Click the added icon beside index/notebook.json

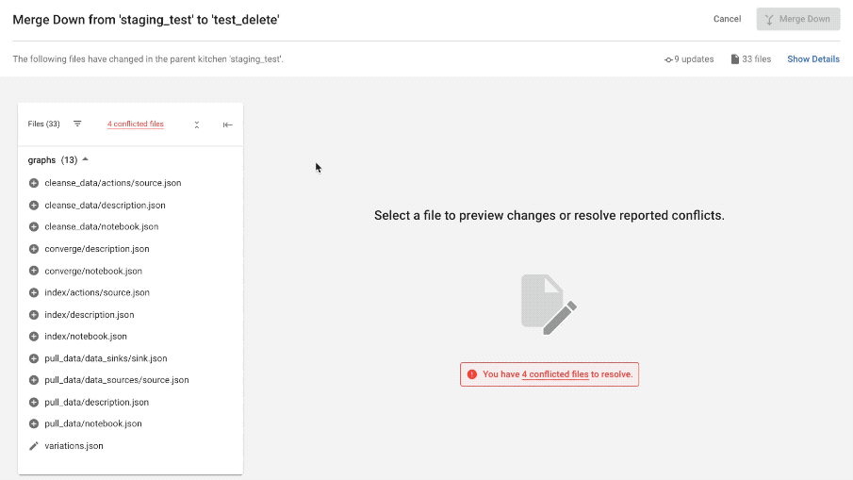pyautogui.click(x=34, y=337)
